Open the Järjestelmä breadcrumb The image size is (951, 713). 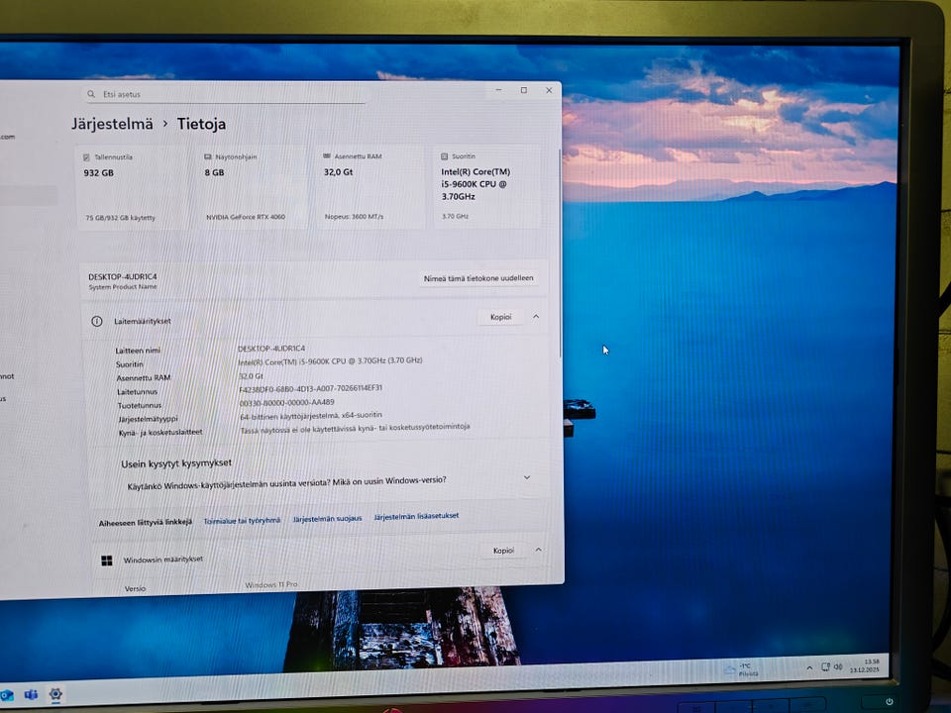coord(112,124)
